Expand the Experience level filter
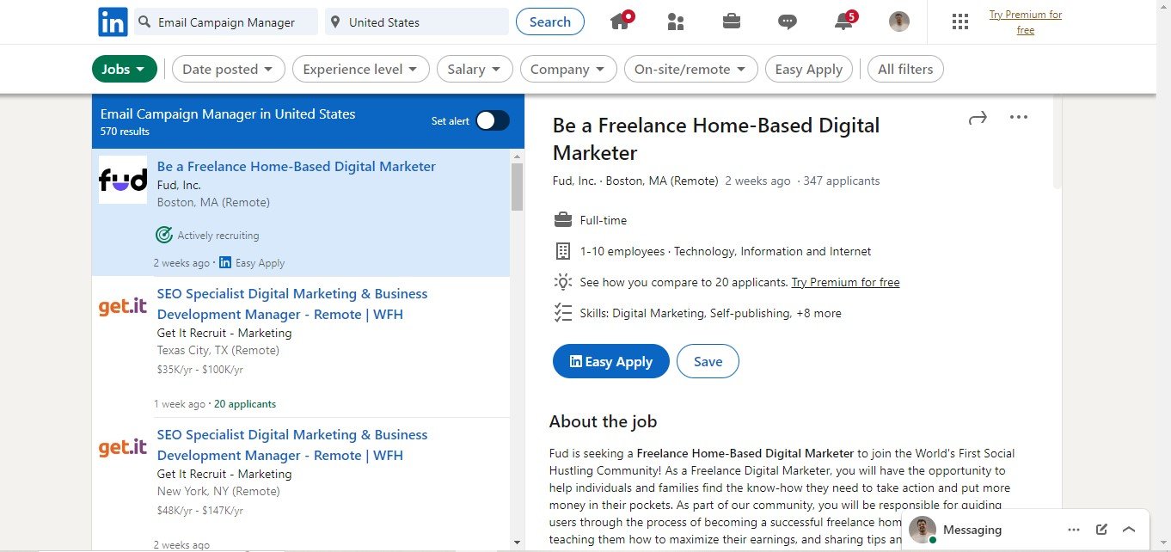The height and width of the screenshot is (552, 1171). [361, 70]
